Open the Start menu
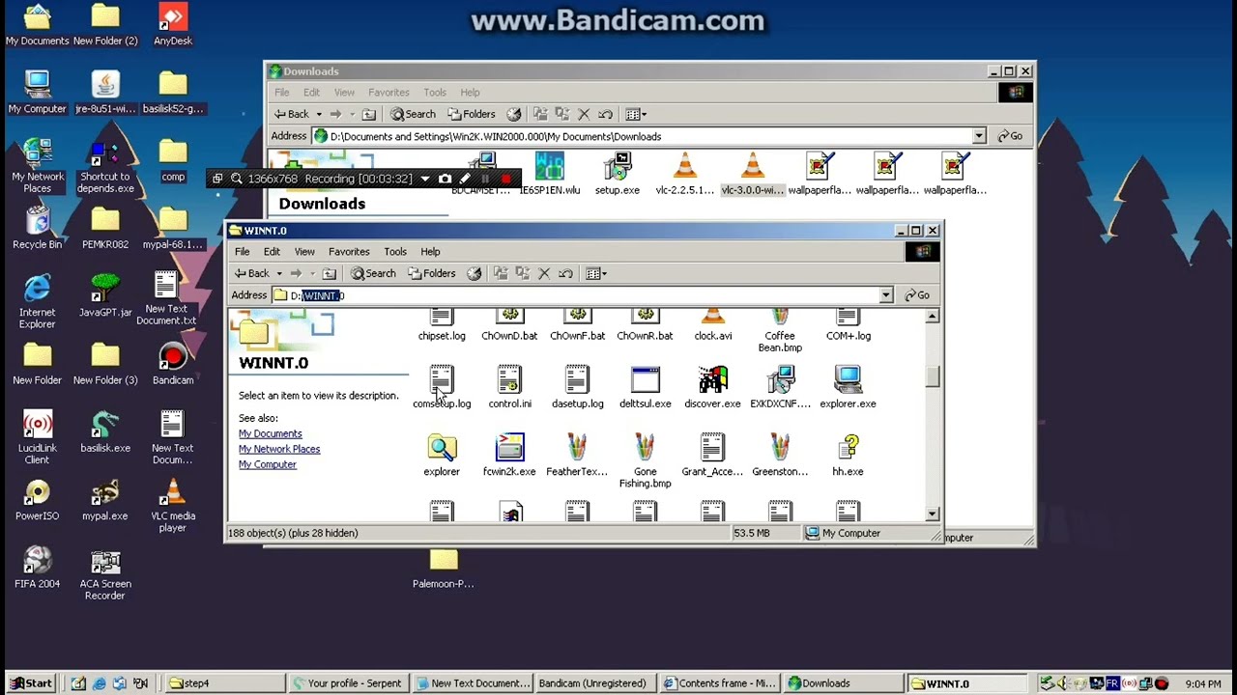The height and width of the screenshot is (695, 1237). pyautogui.click(x=30, y=683)
